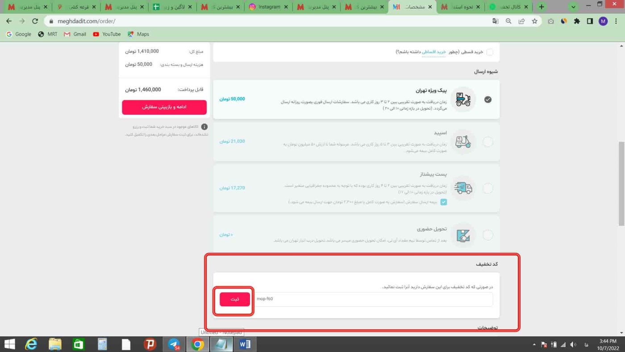This screenshot has height=352, width=625.
Task: Open Telegram from the taskbar
Action: click(174, 344)
